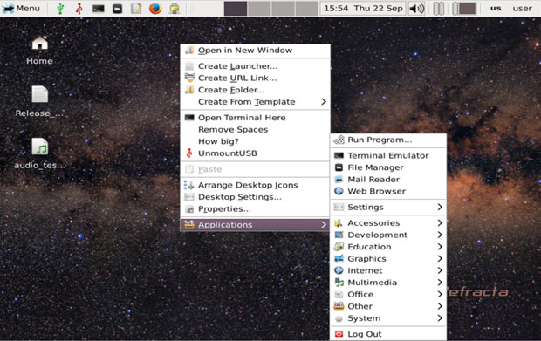This screenshot has width=541, height=341.
Task: Select the audio_tes... file on desktop
Action: pos(39,153)
